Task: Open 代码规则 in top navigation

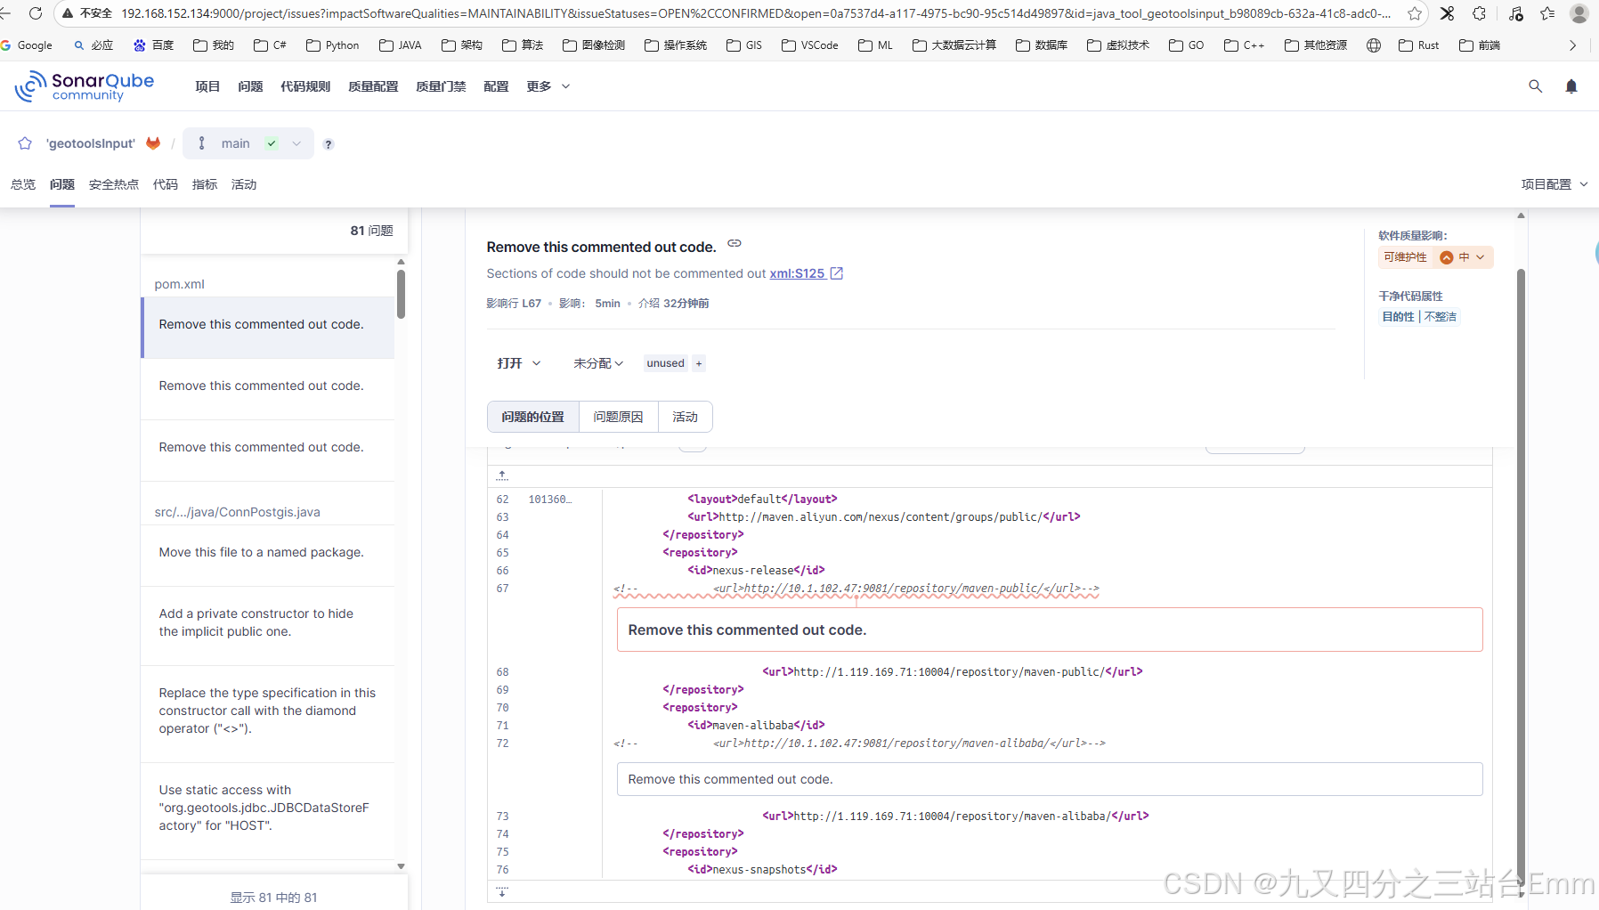Action: 305,86
